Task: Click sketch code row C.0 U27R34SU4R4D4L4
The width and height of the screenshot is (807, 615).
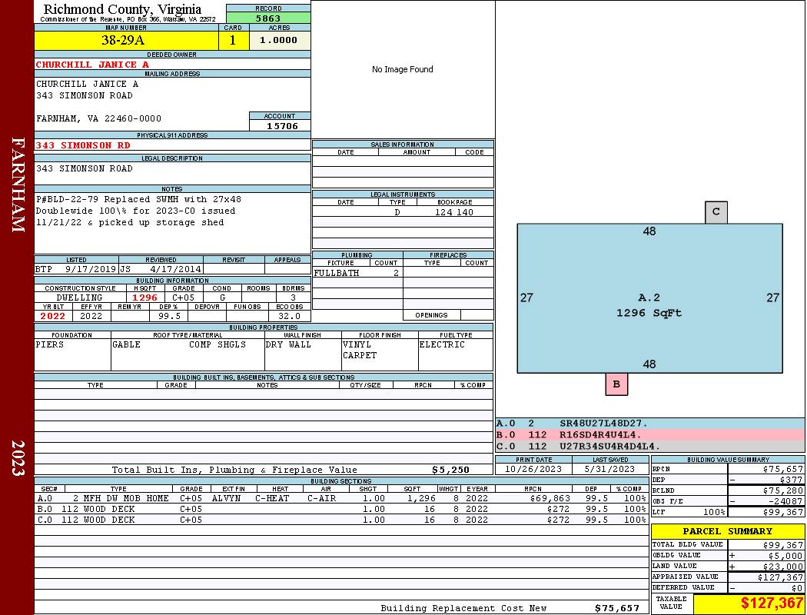Action: click(650, 446)
